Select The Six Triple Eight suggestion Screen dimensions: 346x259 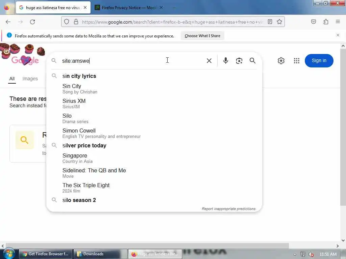point(154,188)
